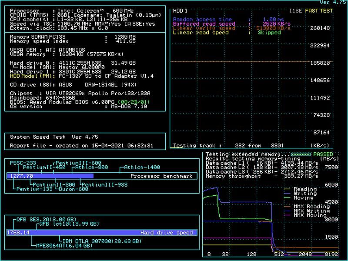This screenshot has height=261, width=348.
Task: Click the 'Data cache L1' result line
Action: [x=262, y=163]
